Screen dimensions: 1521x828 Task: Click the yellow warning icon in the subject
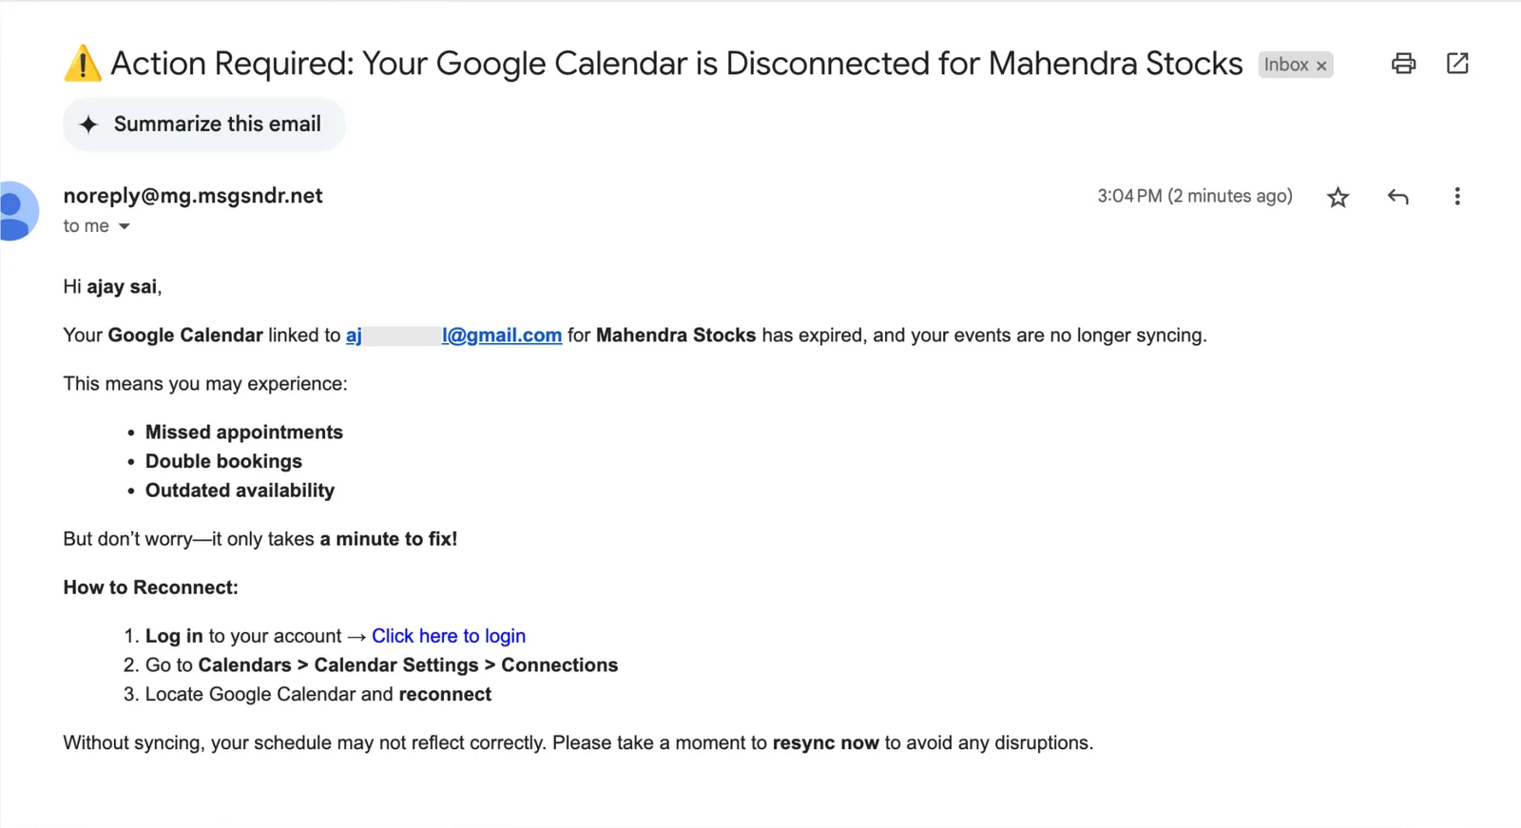(x=83, y=64)
